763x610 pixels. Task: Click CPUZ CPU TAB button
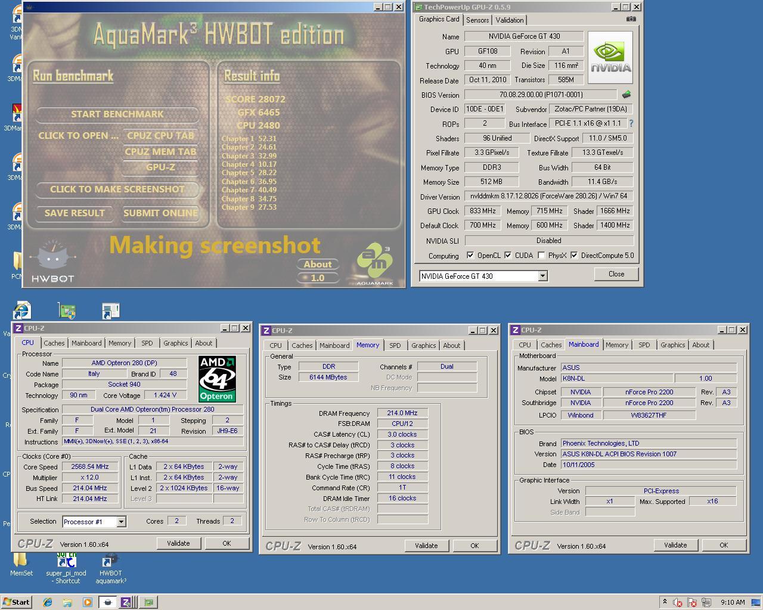point(160,136)
